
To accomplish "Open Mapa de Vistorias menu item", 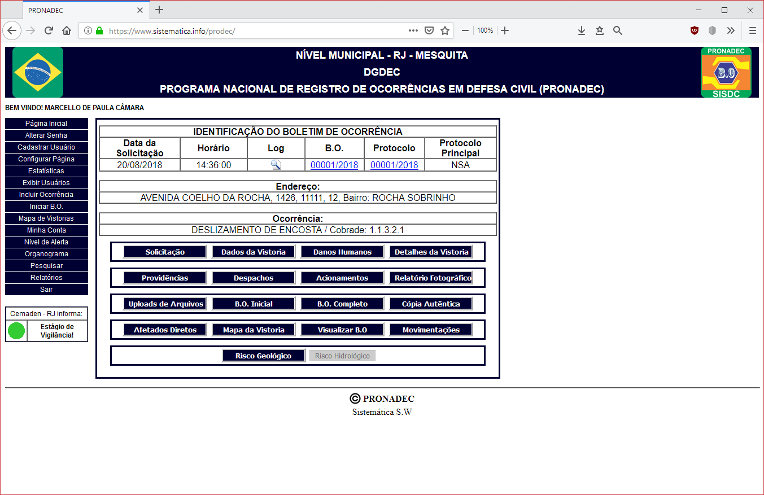I will point(46,218).
